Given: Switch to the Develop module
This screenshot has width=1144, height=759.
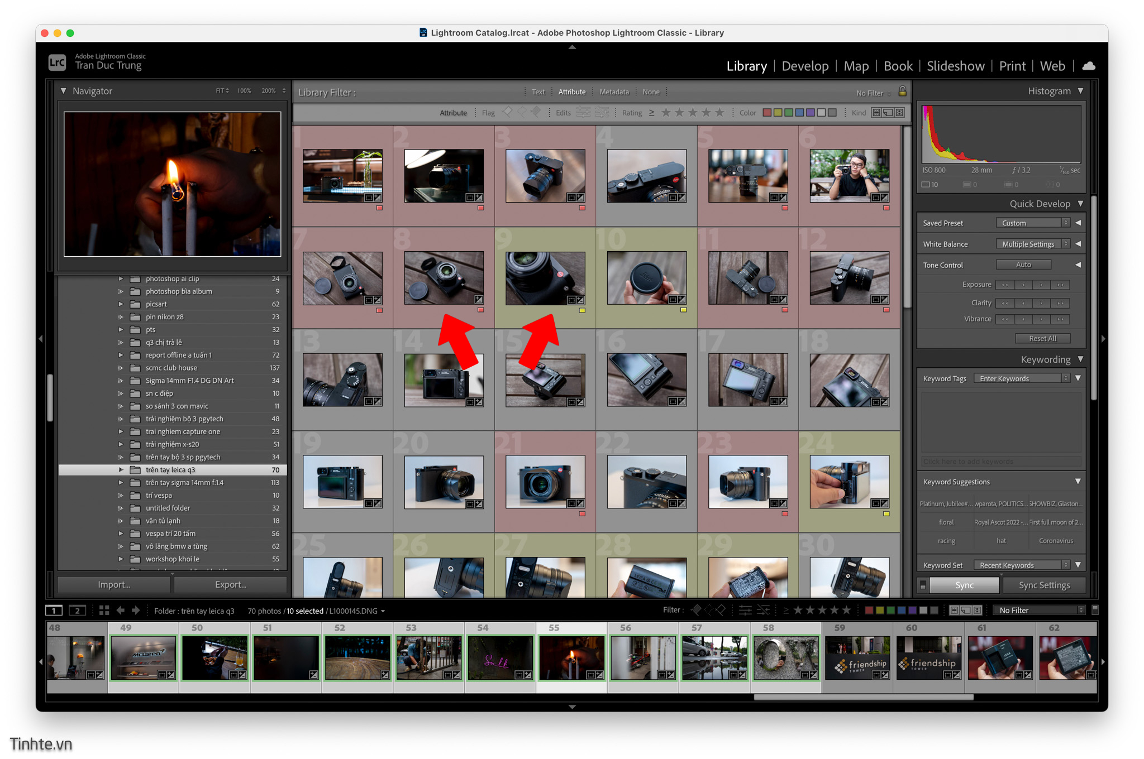Looking at the screenshot, I should pyautogui.click(x=805, y=66).
